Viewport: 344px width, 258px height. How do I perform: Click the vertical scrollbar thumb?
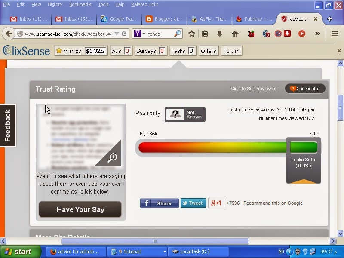point(340,107)
